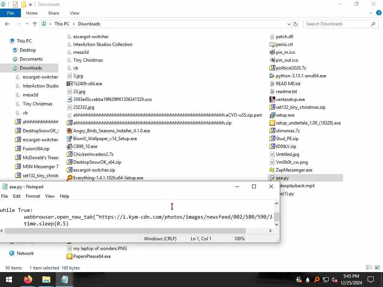The image size is (383, 287).
Task: Select This PC in address breadcrumb
Action: pos(62,24)
